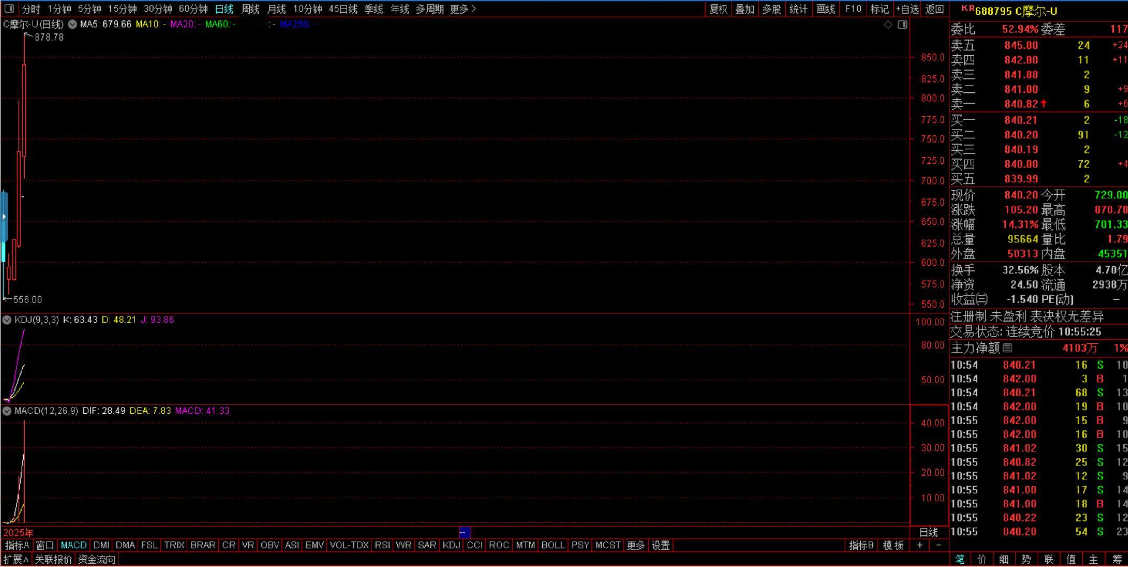Click the plus zoom-in button
Viewport: 1128px width, 567px height.
coord(920,545)
